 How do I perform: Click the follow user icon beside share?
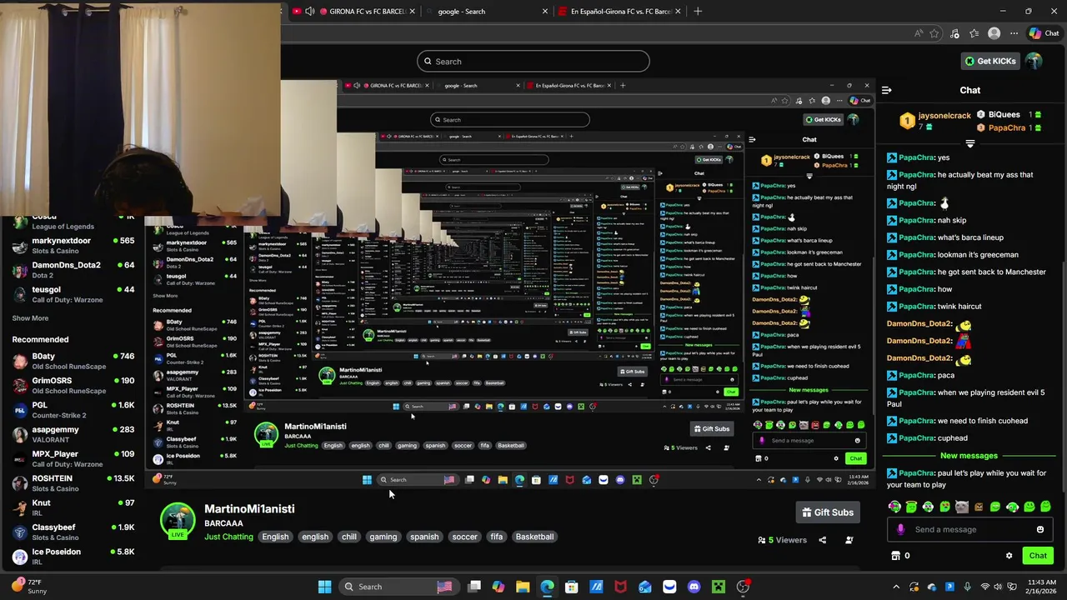pyautogui.click(x=849, y=540)
